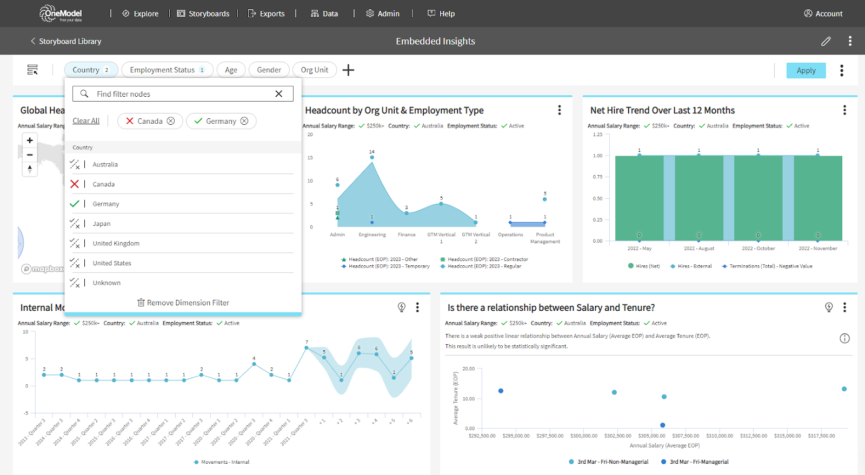Screen dimensions: 865x475
Task: Open the Admin menu
Action: [x=383, y=14]
